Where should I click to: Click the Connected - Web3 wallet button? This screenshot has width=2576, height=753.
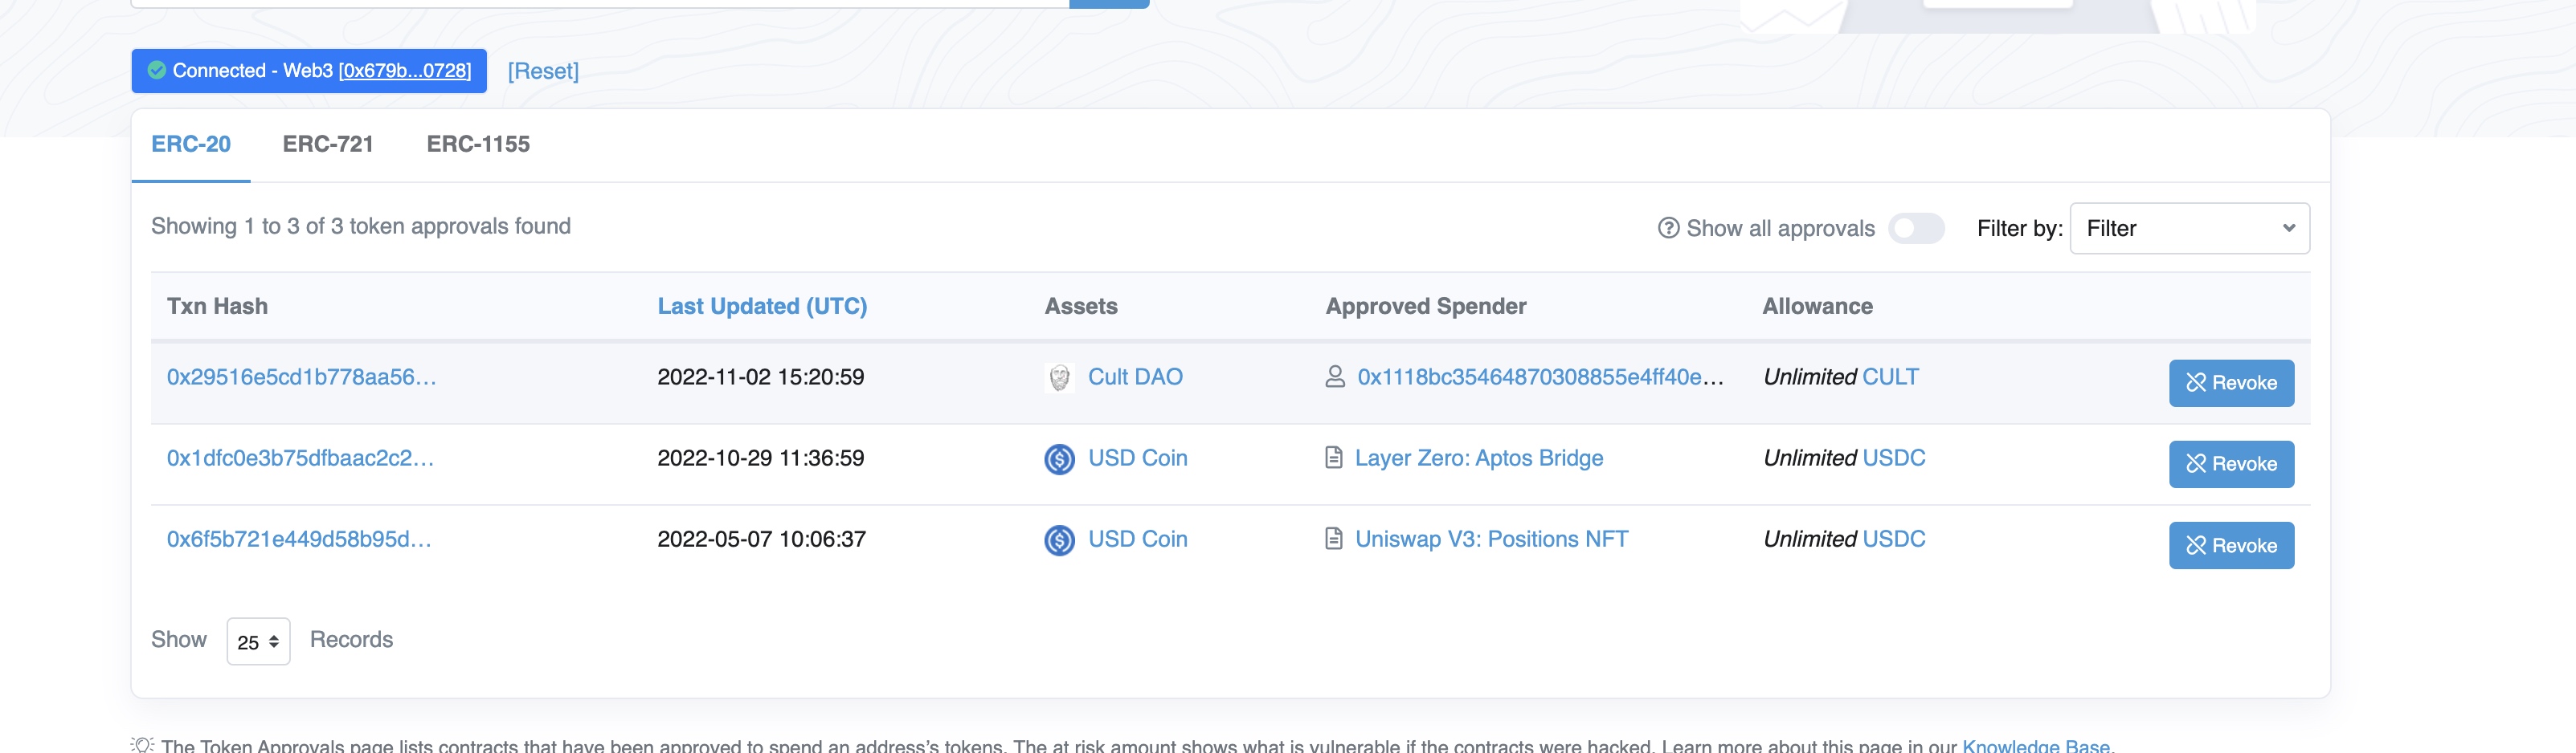[308, 70]
